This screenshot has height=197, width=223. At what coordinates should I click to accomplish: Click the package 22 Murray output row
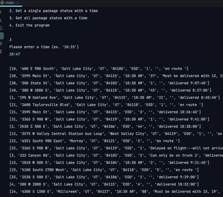94,141
